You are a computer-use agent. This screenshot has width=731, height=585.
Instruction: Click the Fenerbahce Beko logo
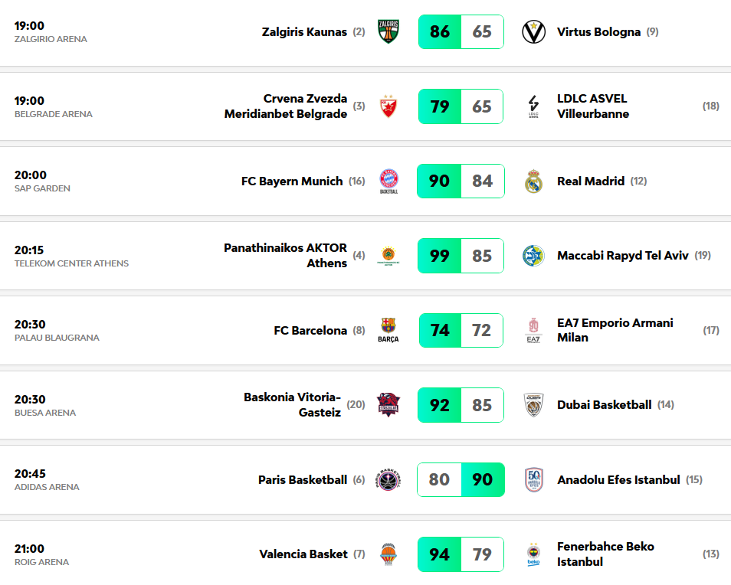pyautogui.click(x=533, y=554)
